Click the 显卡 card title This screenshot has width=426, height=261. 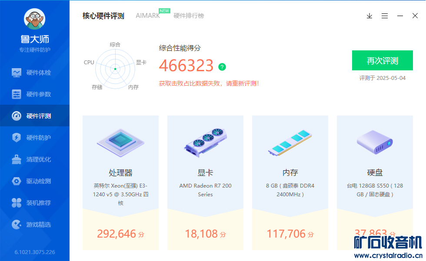[205, 172]
